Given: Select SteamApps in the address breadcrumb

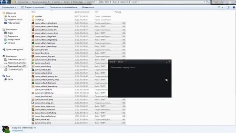Looking at the screenshot, I should [x=78, y=2].
